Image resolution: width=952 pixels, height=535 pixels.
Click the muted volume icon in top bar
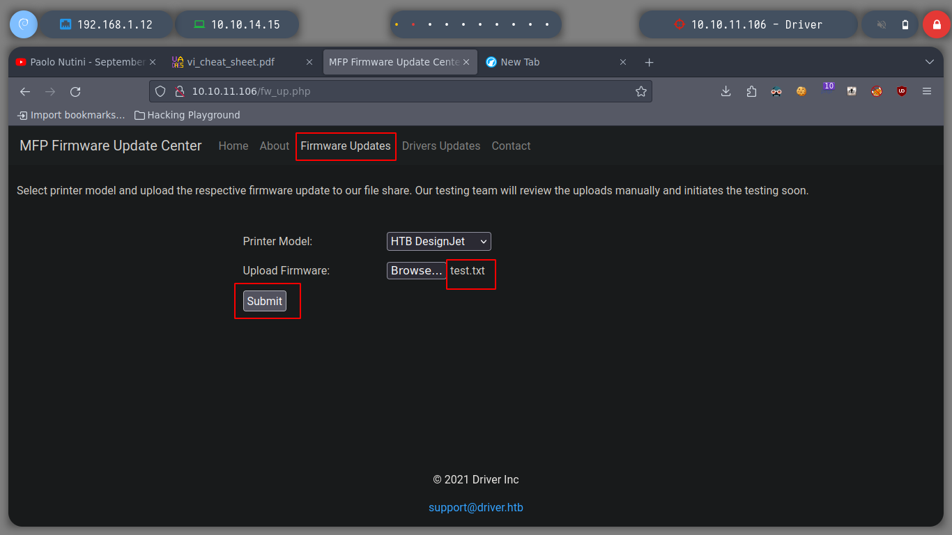882,24
